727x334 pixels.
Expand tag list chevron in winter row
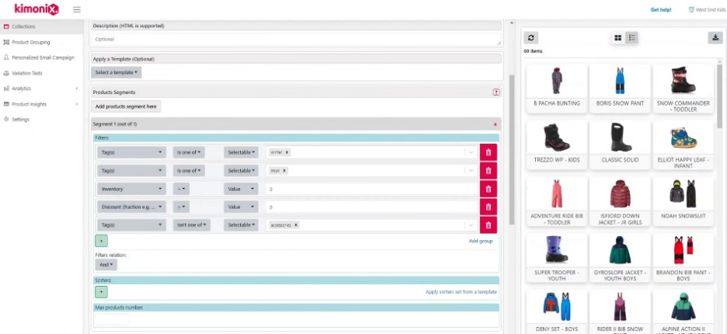471,152
